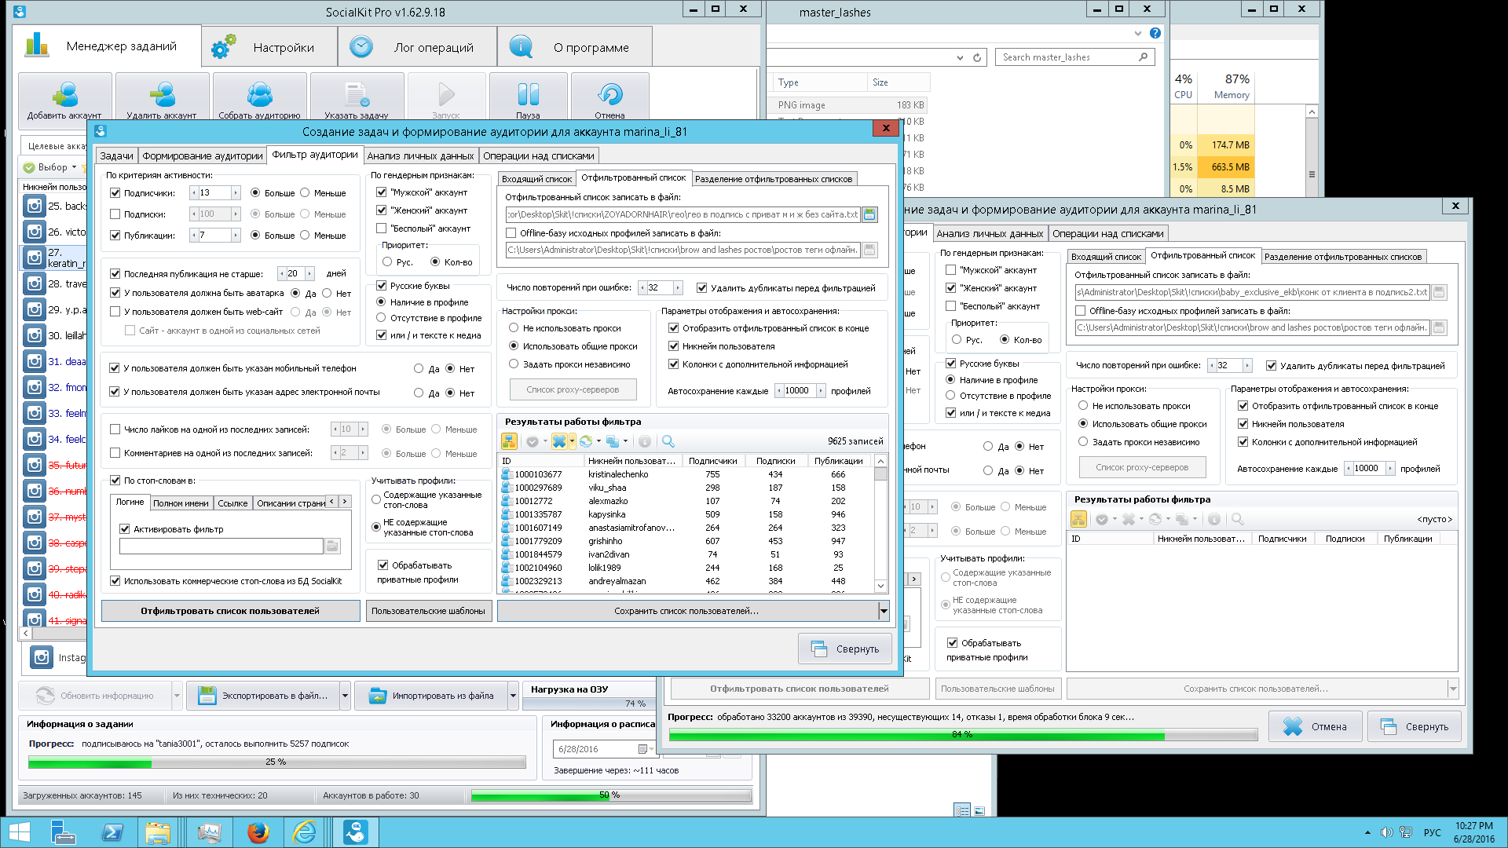Expand the master_lashes address bar dropdown
Viewport: 1508px width, 848px height.
pyautogui.click(x=960, y=57)
